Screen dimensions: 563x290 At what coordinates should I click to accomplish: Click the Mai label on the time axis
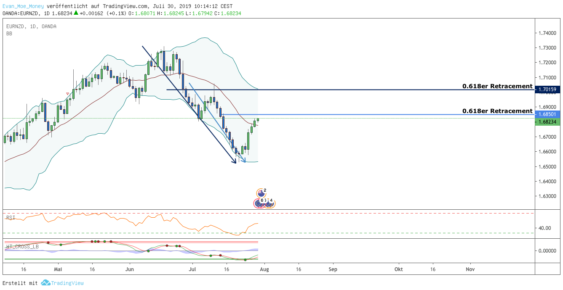[59, 269]
